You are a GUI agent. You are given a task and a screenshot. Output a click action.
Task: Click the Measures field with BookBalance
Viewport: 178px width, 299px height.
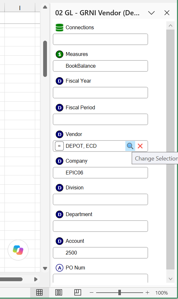[100, 66]
